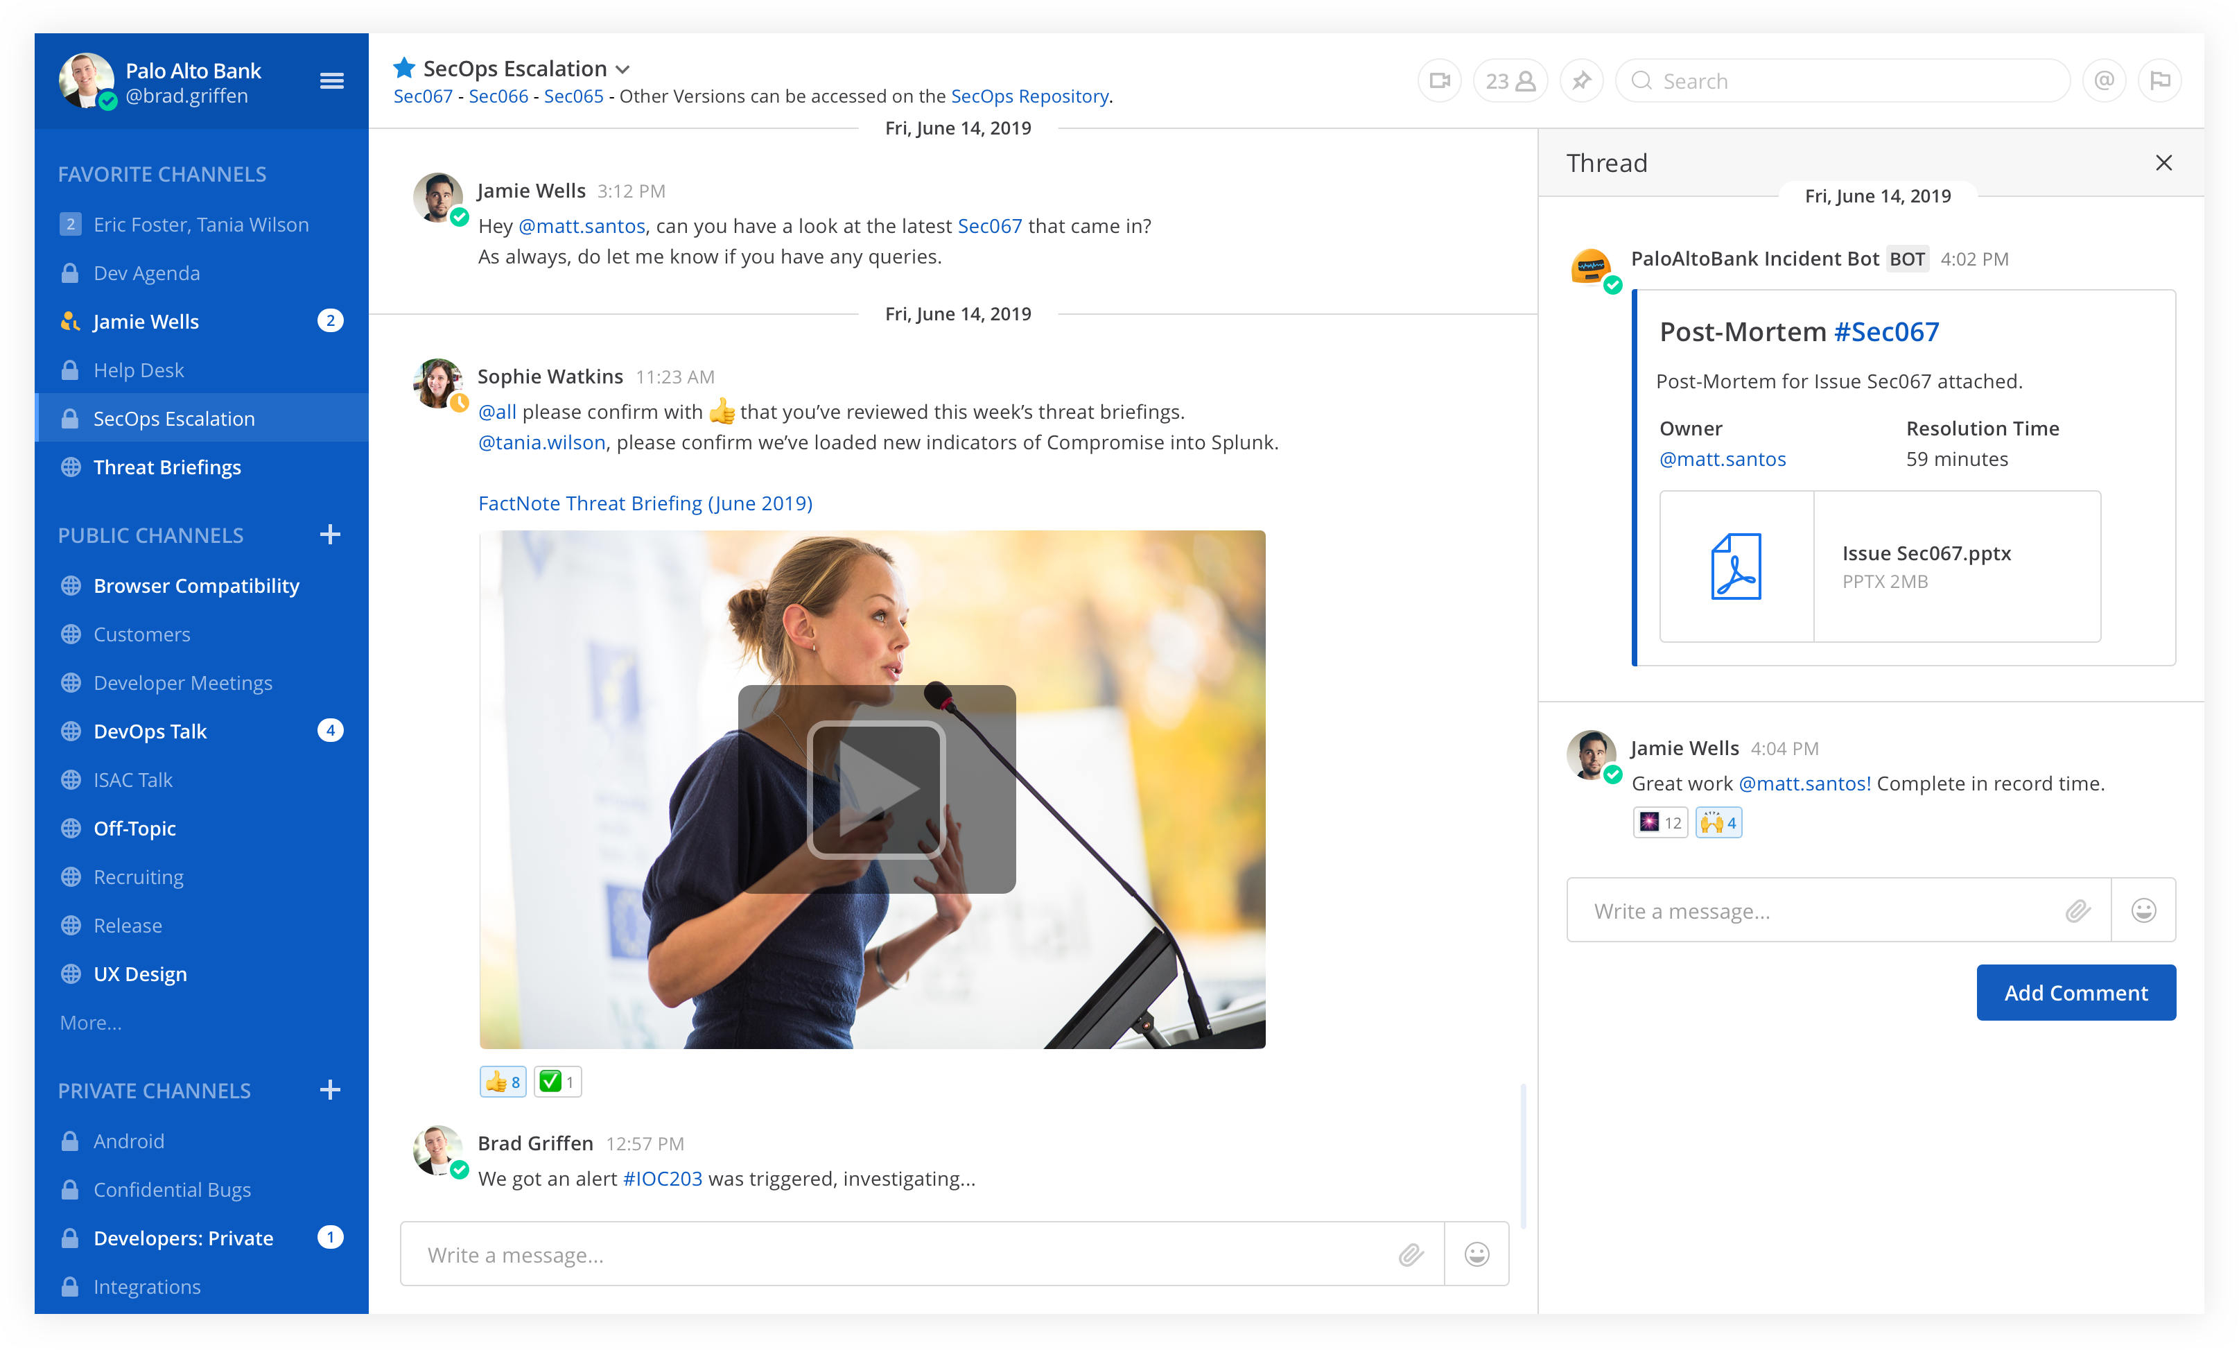Screen dimensions: 2239x1350
Task: Expand the SecOps Escalation channel dropdown
Action: click(625, 69)
